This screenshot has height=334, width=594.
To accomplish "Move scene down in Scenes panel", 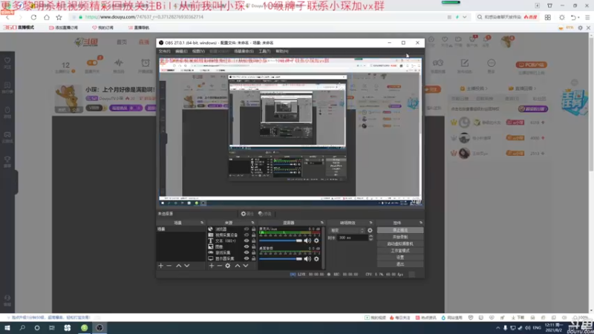I will [x=187, y=266].
